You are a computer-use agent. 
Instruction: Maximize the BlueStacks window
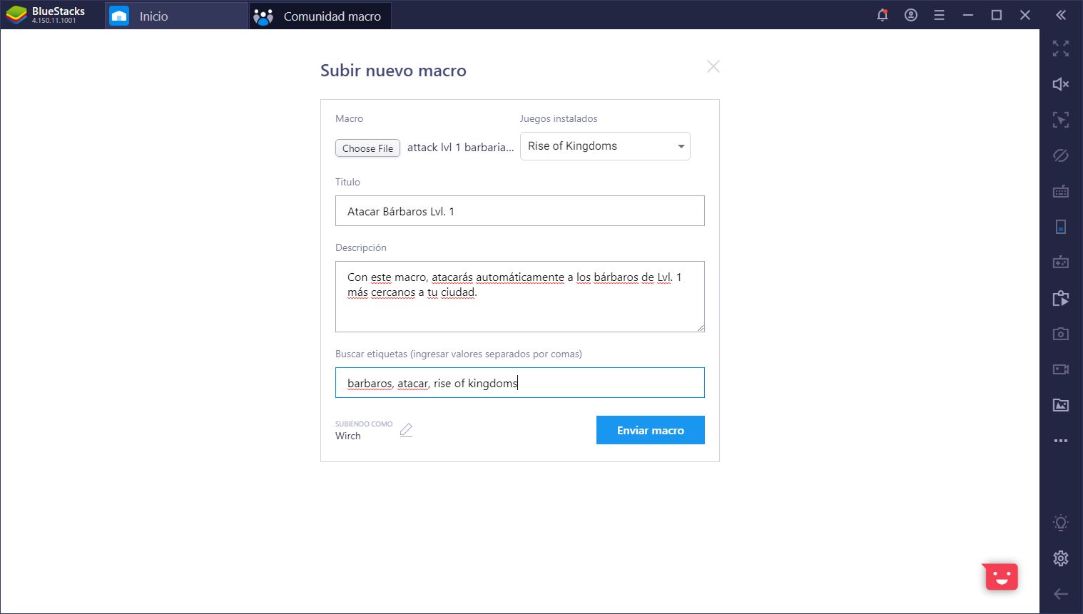(x=997, y=15)
